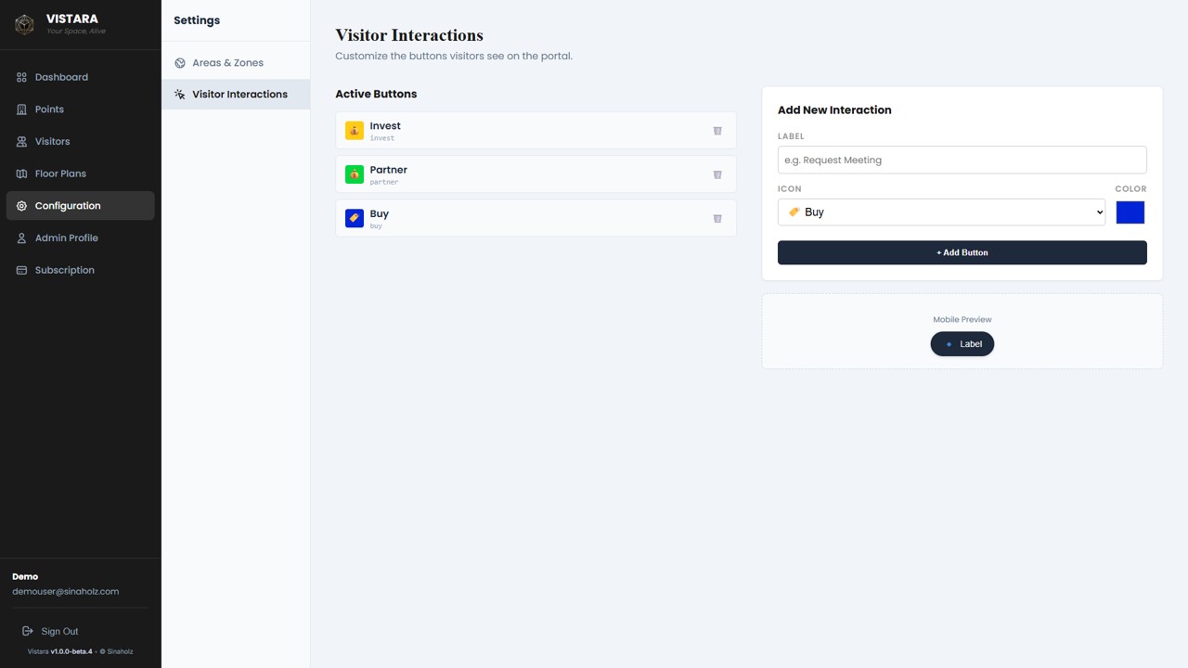Remove the Partner interaction with trash icon
1188x668 pixels.
717,174
